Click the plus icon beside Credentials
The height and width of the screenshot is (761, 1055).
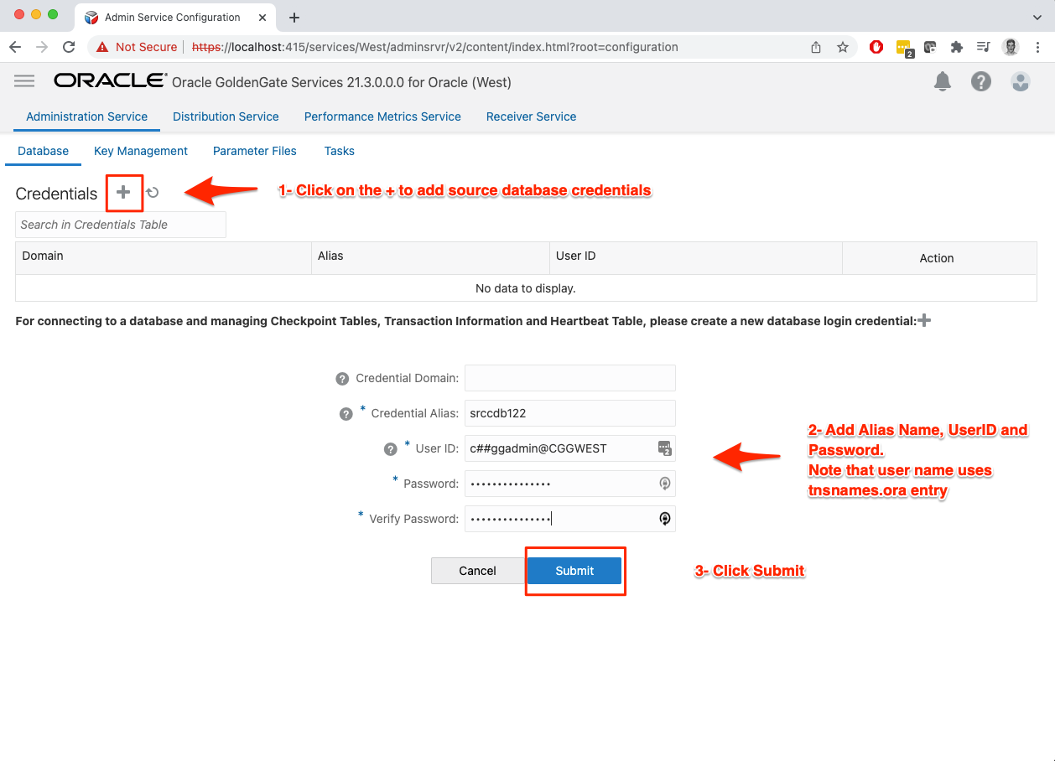[x=123, y=193]
